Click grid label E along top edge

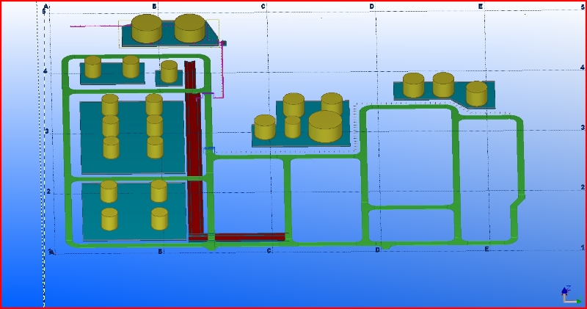point(480,7)
